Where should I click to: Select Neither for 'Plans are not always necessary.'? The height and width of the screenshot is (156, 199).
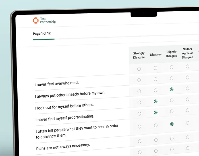(188, 137)
